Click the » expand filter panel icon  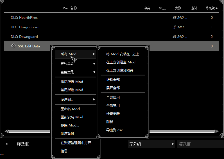click(7, 144)
